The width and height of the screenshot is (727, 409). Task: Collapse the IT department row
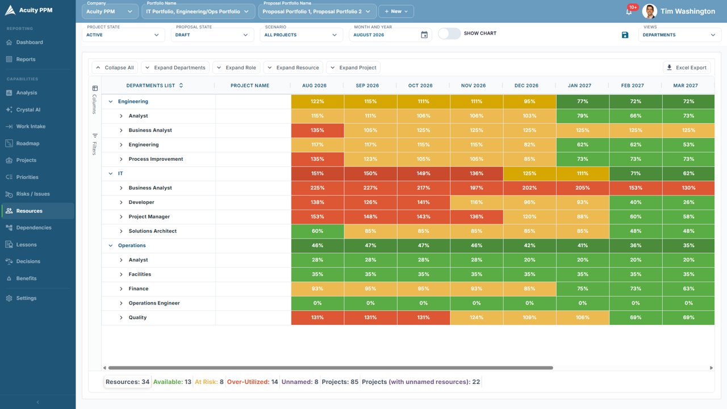[111, 174]
